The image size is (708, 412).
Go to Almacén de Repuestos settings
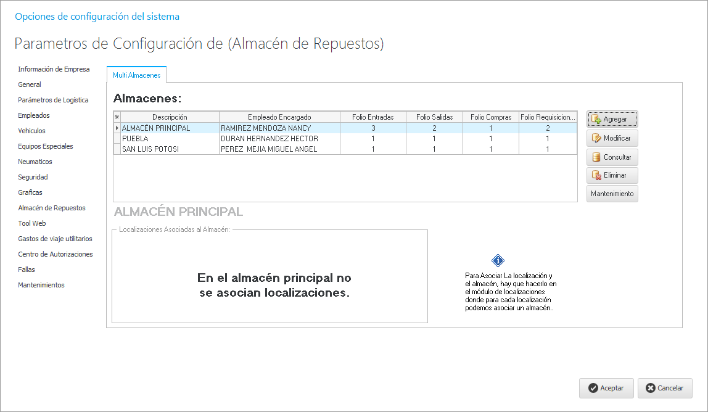click(52, 208)
